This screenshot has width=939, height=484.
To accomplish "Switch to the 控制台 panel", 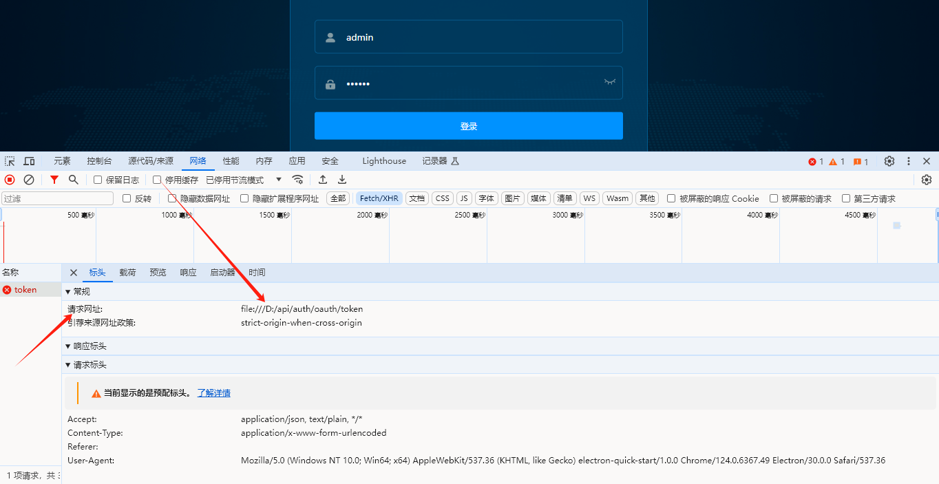I will pos(99,160).
